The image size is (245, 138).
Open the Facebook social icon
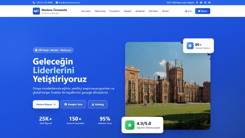(197, 2)
